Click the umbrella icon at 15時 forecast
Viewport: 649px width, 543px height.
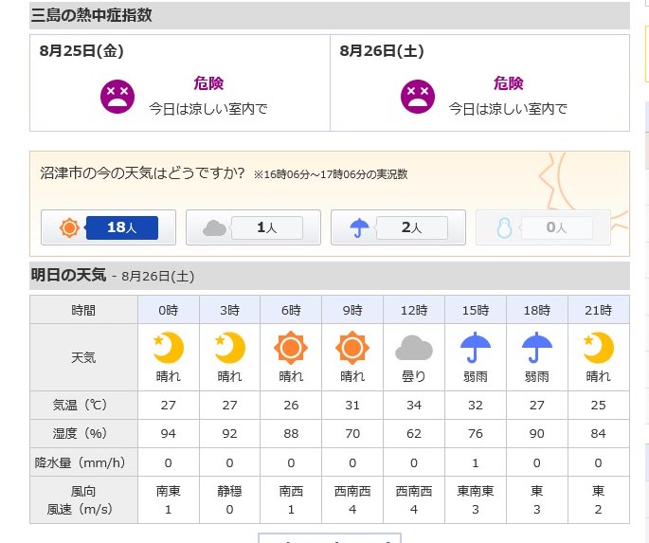click(x=476, y=347)
